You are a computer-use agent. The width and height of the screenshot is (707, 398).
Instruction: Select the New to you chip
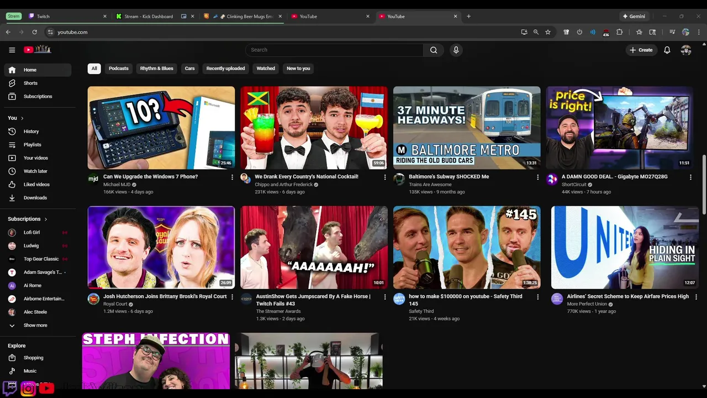coord(298,69)
